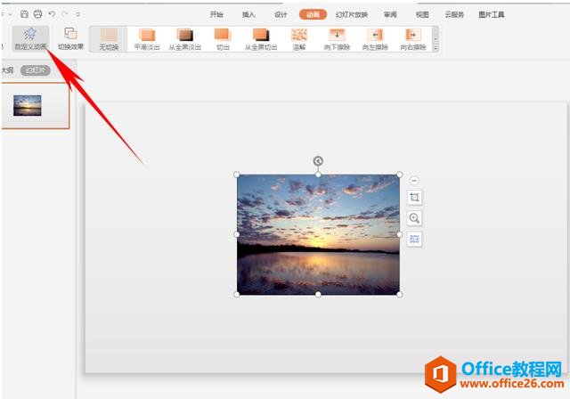This screenshot has height=399, width=570.
Task: Apply the Fade From Black (从全黑淡出) transition
Action: click(x=185, y=39)
